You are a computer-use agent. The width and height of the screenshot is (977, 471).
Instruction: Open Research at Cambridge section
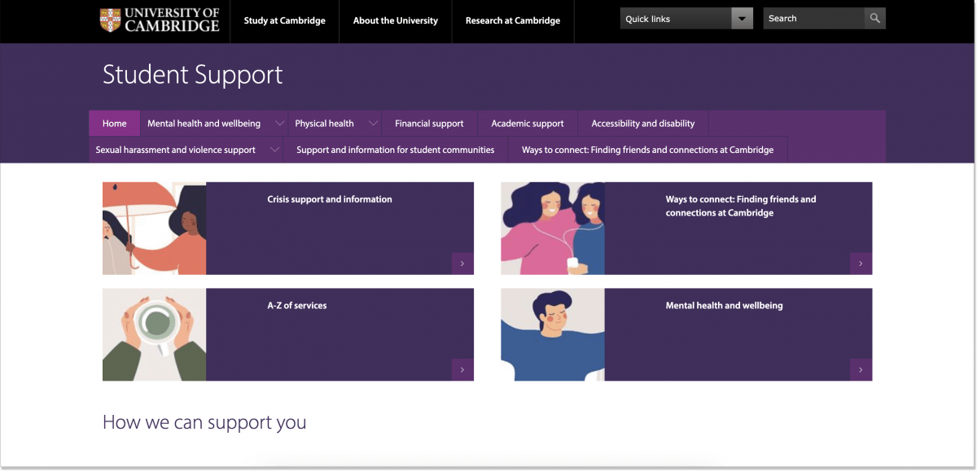512,20
